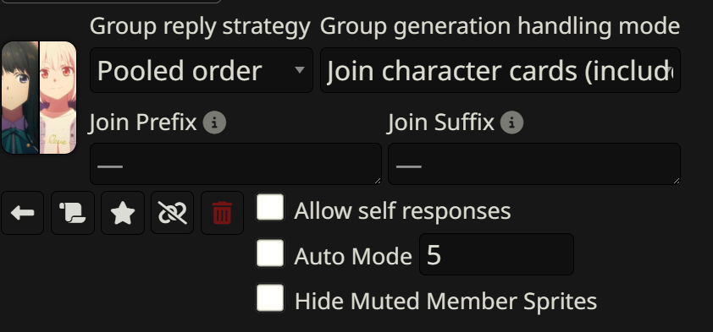Open the Join character cards handling dropdown
The width and height of the screenshot is (713, 332).
tap(500, 70)
